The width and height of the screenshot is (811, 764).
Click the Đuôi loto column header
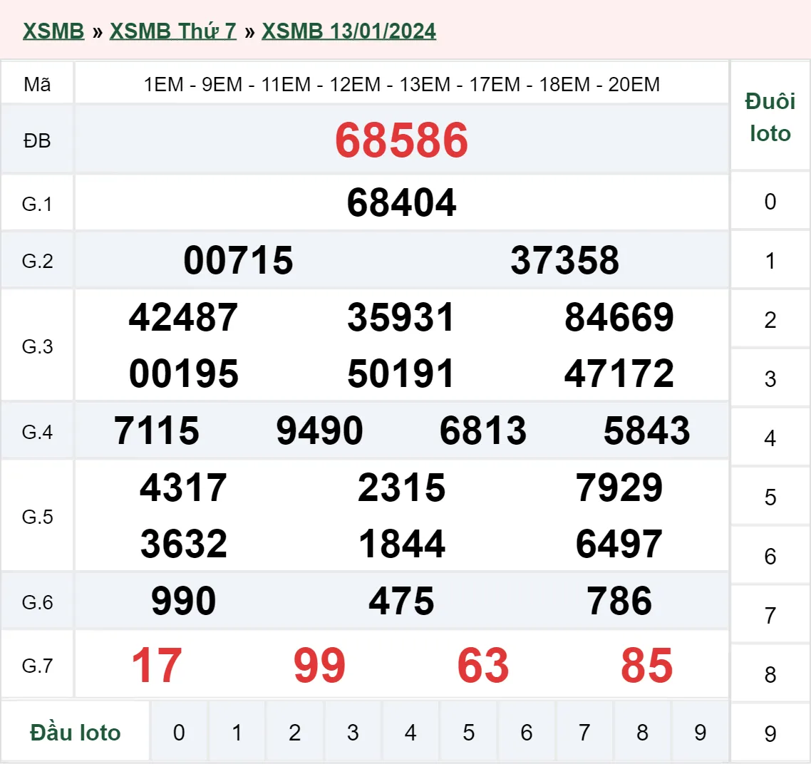pos(770,117)
